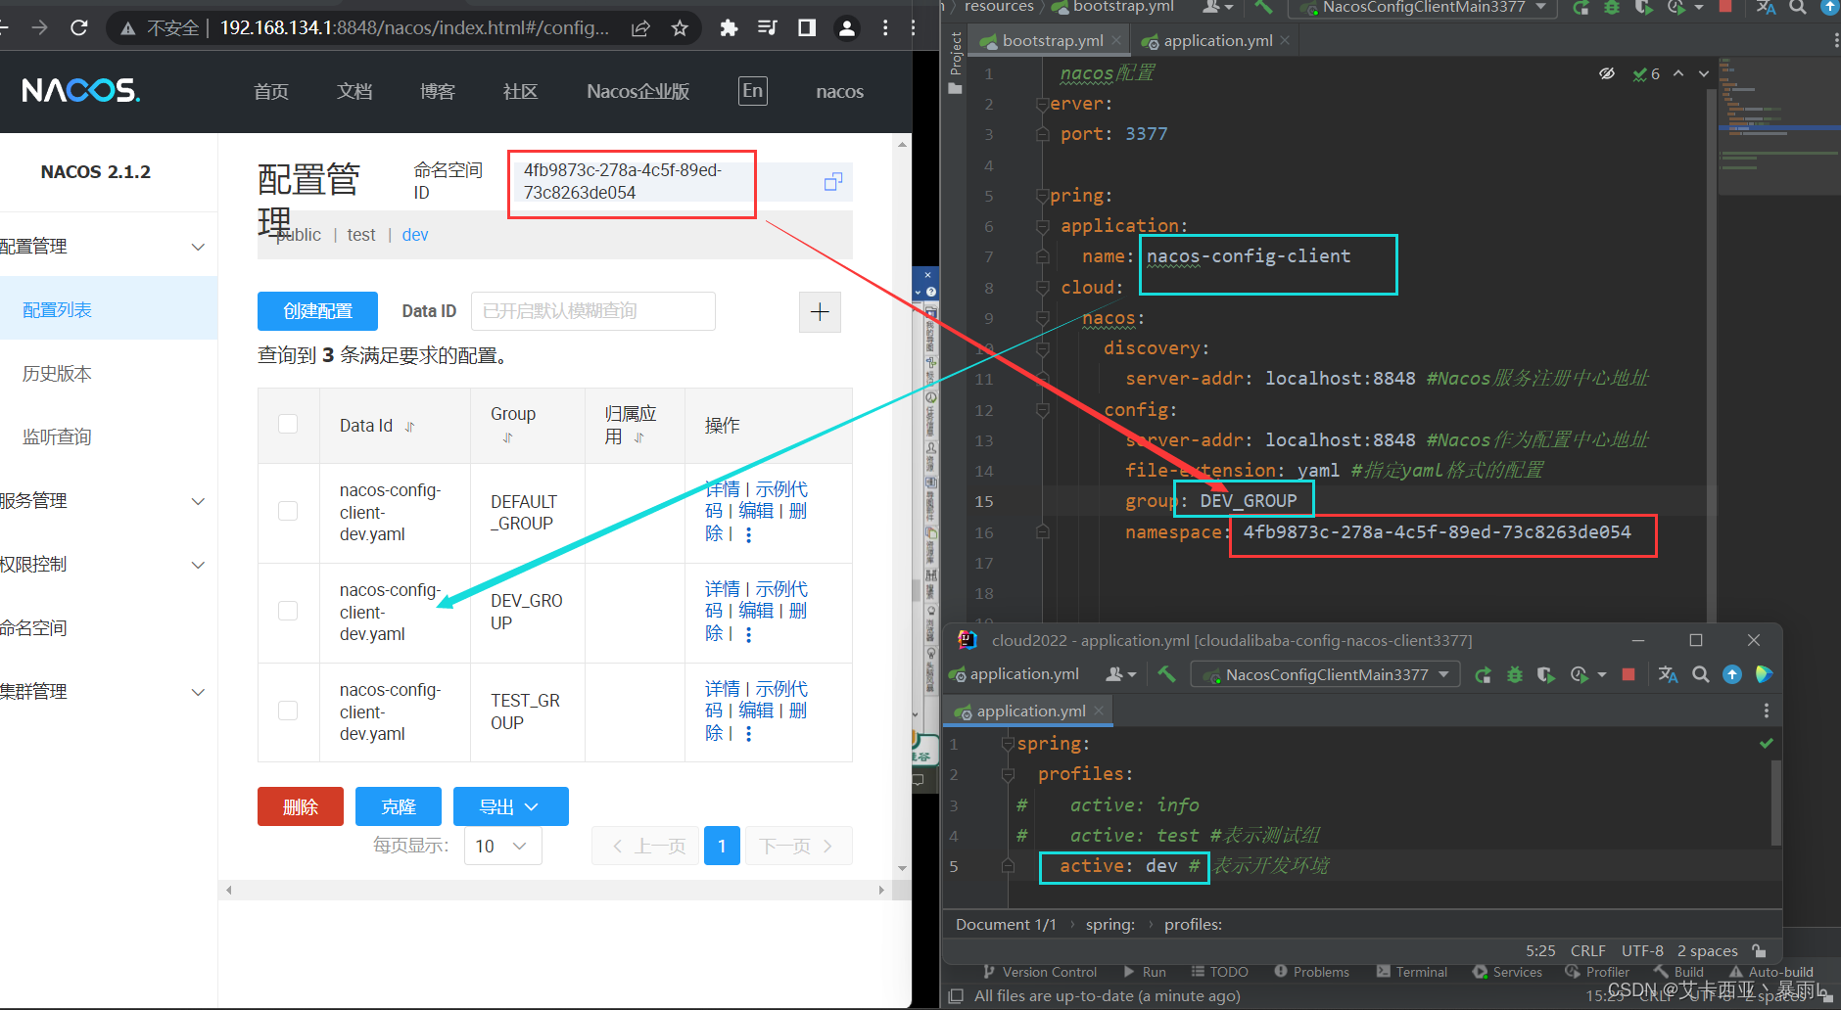
Task: Copy the namespace ID with the copy icon
Action: 833,181
